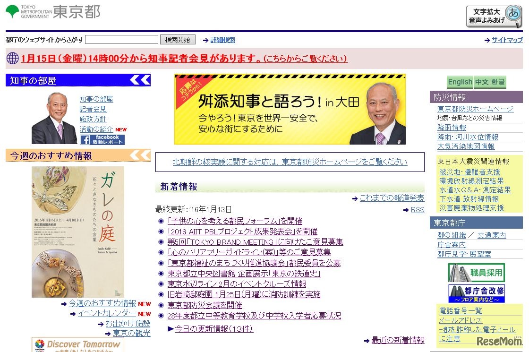Viewport: 529px width, 352px height.
Task: Open お出かけ施設 link
Action: click(128, 323)
